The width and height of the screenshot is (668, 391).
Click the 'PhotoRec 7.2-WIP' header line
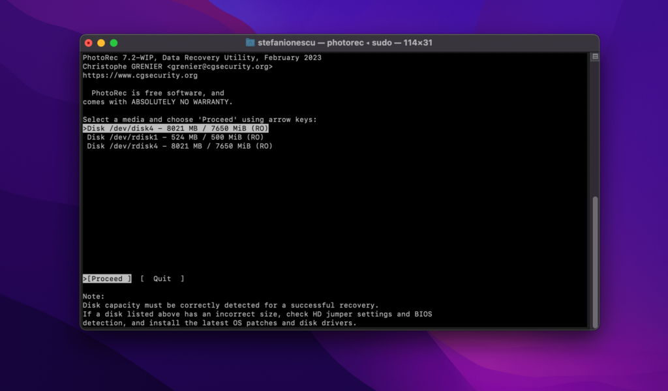(x=202, y=58)
